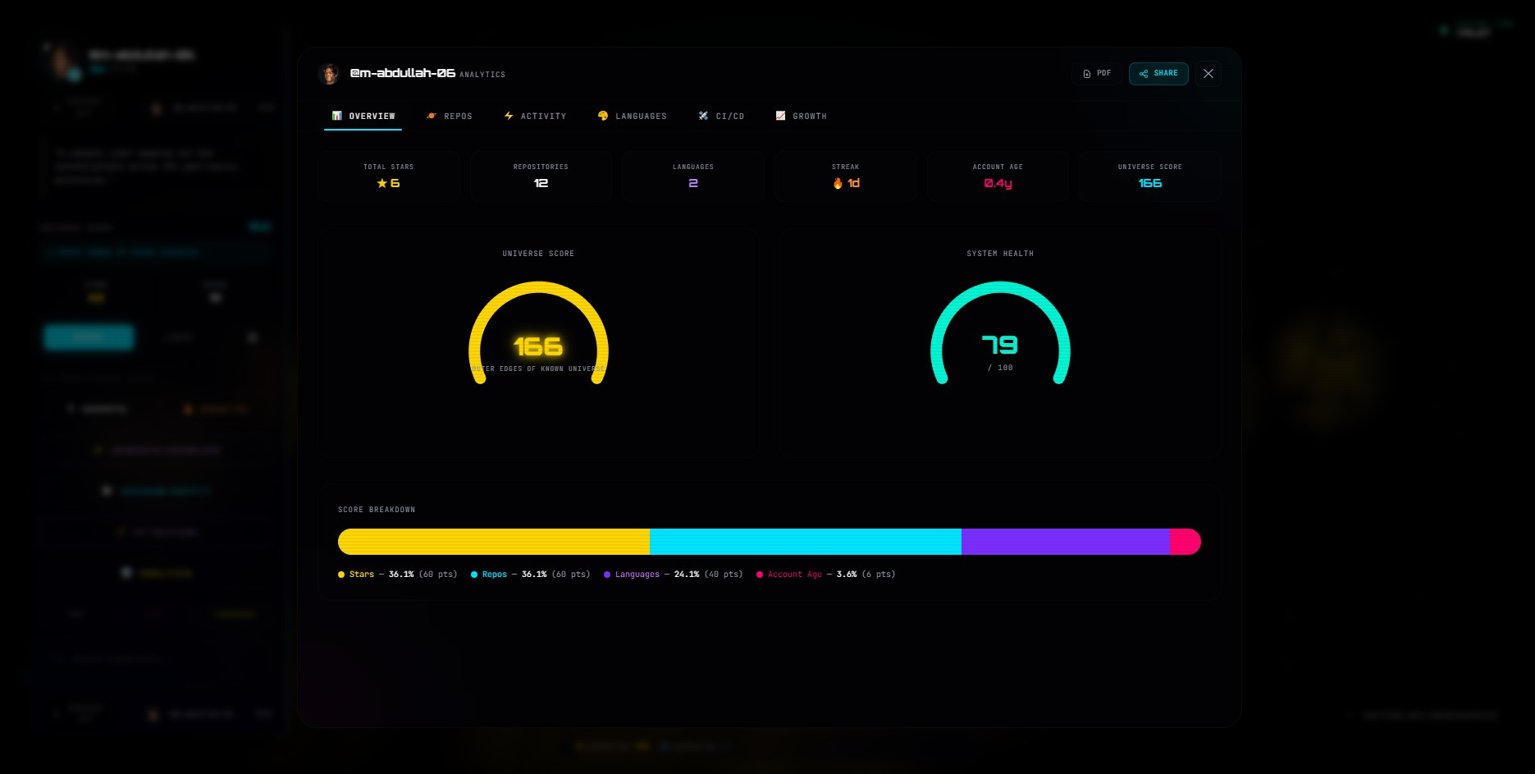Image resolution: width=1535 pixels, height=774 pixels.
Task: Click the Account Age value 0.4y
Action: pyautogui.click(x=998, y=183)
